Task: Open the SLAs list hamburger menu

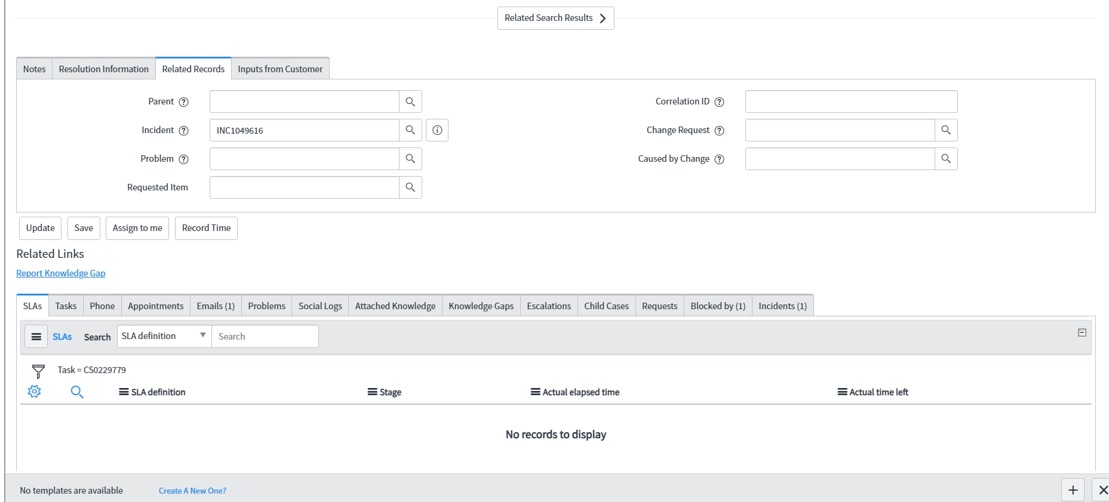Action: (x=36, y=337)
